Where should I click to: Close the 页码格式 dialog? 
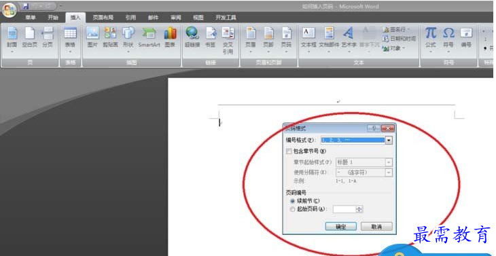(x=387, y=128)
